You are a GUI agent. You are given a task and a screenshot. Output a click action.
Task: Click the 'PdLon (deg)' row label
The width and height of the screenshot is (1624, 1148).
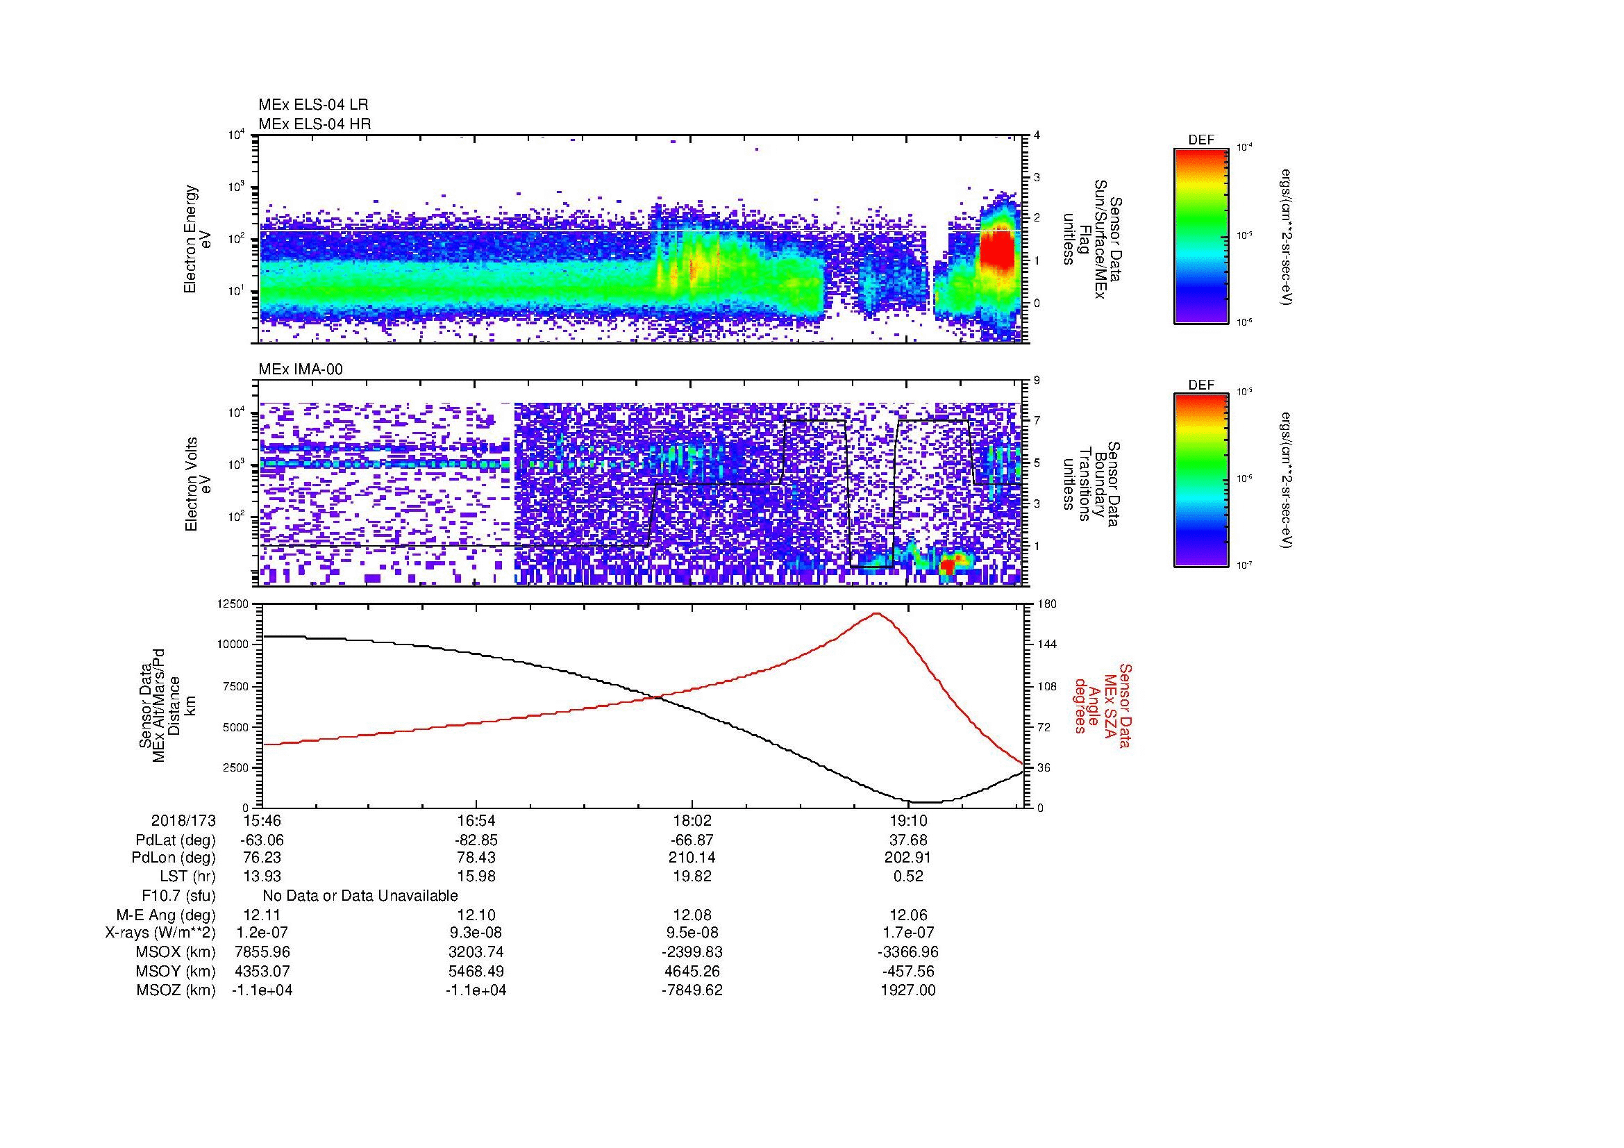coord(174,857)
